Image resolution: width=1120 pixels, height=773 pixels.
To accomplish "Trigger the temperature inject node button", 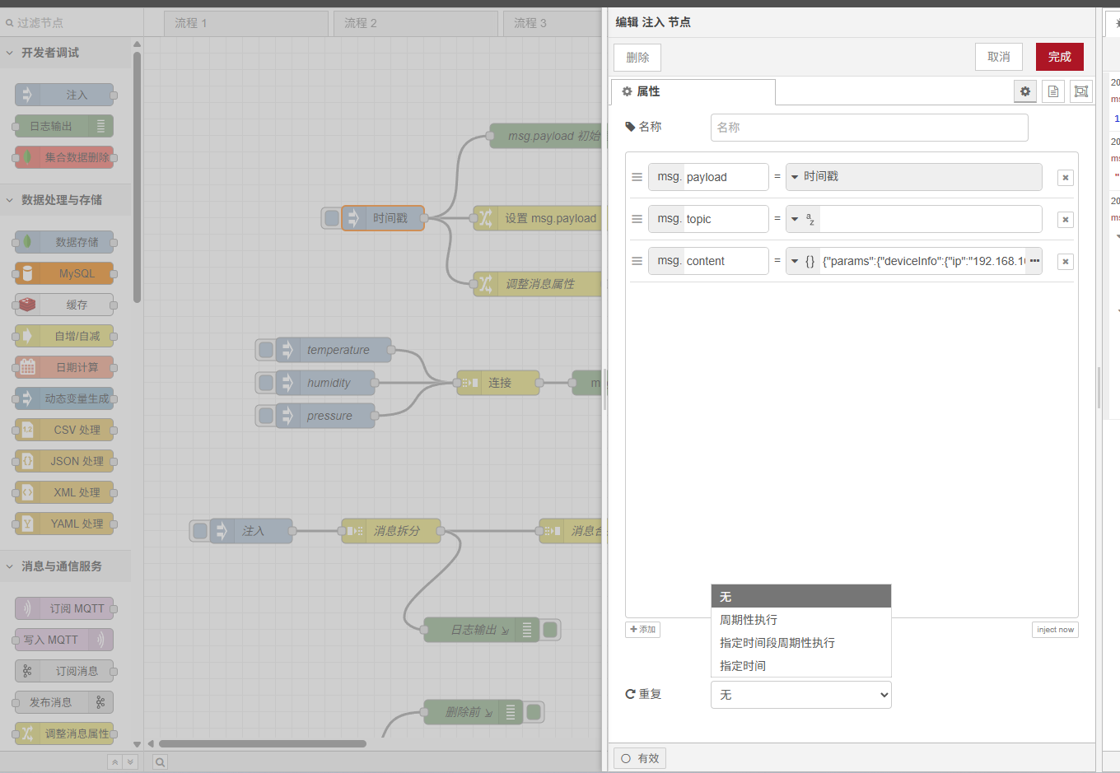I will (x=266, y=350).
